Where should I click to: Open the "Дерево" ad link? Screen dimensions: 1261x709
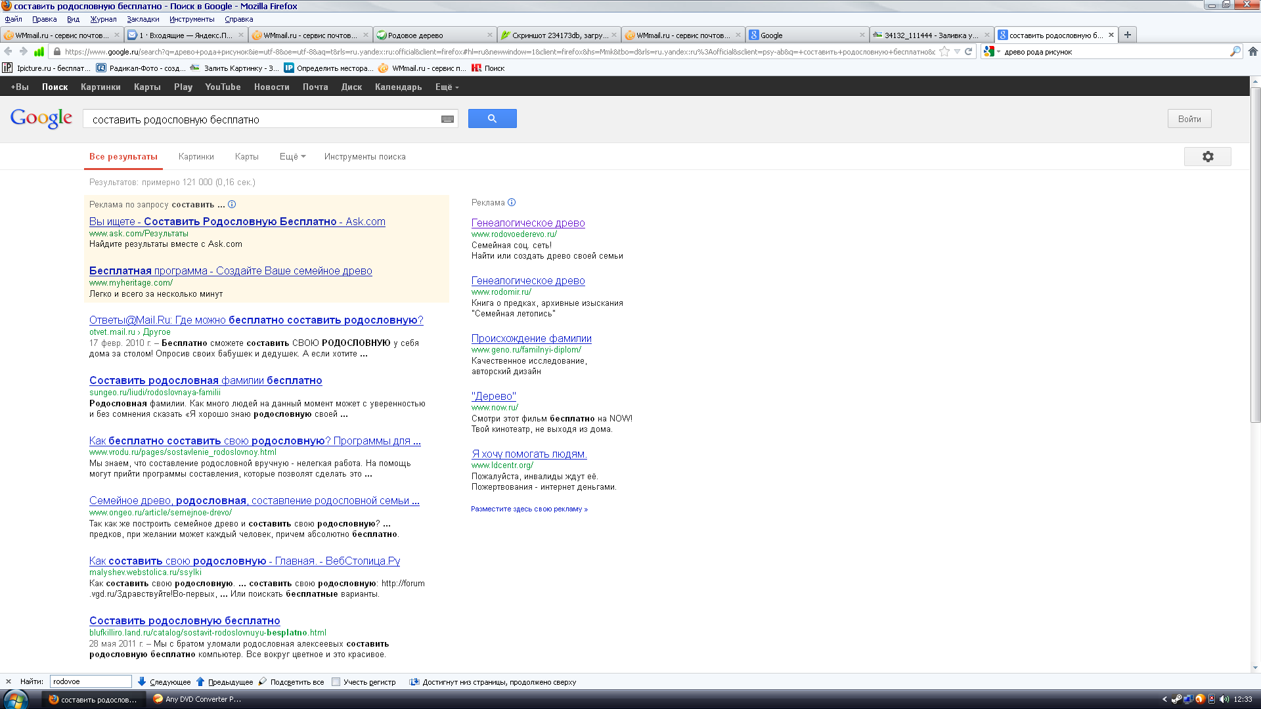pyautogui.click(x=494, y=396)
